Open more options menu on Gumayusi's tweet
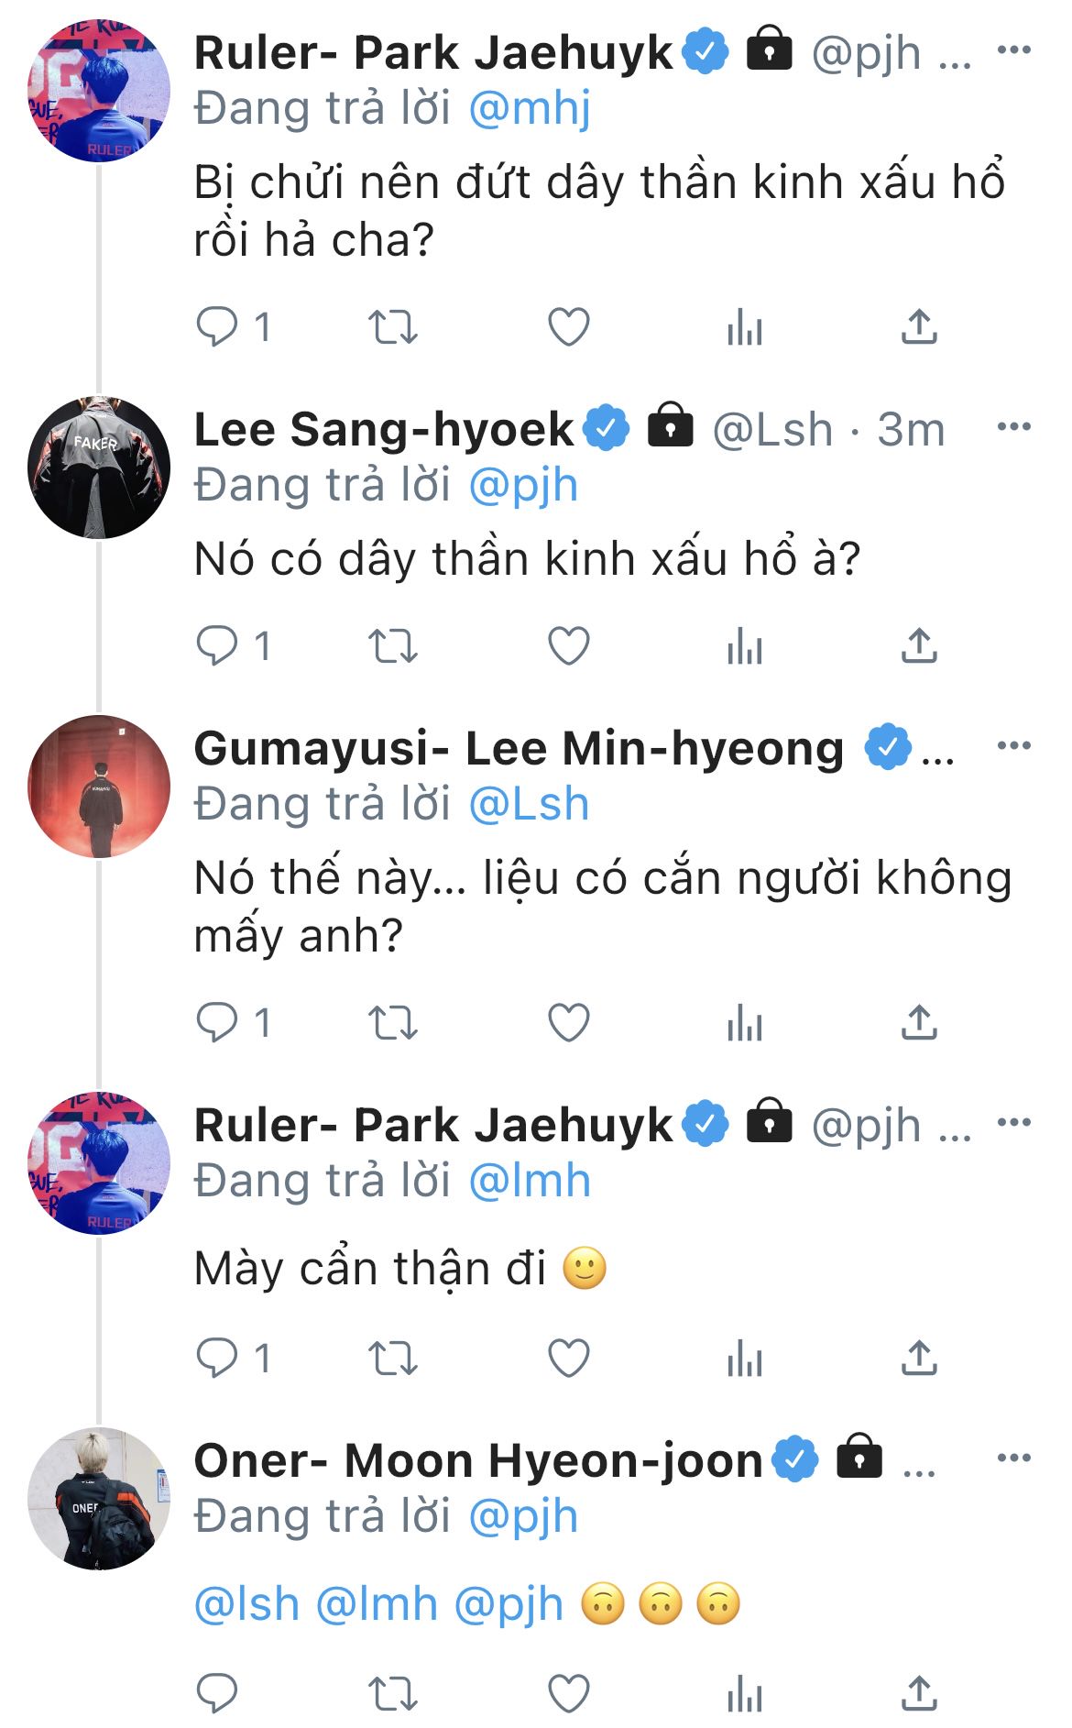Viewport: 1072px width, 1728px height. click(x=1013, y=746)
